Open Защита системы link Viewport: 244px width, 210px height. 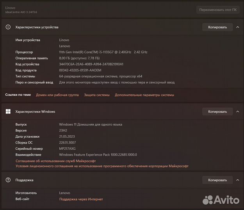(x=97, y=95)
